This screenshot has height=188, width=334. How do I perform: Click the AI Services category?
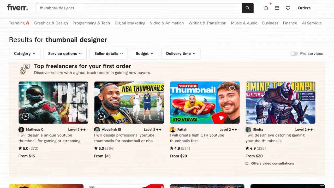[x=311, y=23]
